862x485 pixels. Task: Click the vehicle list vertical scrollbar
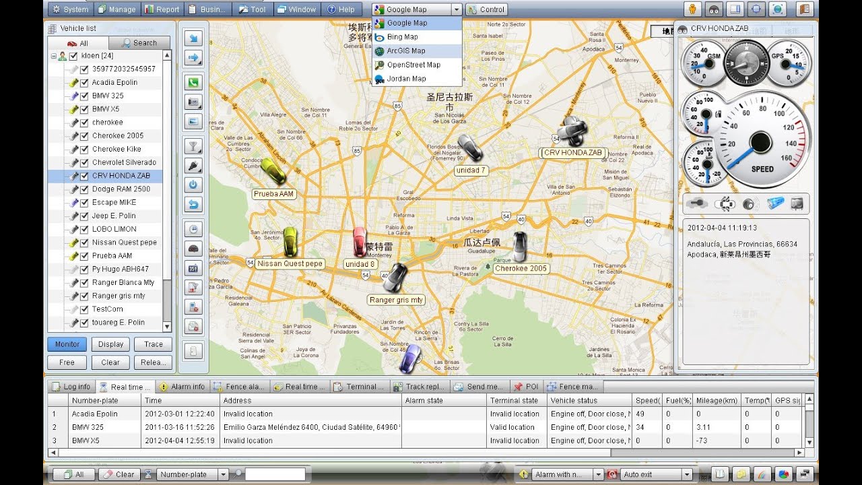[x=167, y=191]
